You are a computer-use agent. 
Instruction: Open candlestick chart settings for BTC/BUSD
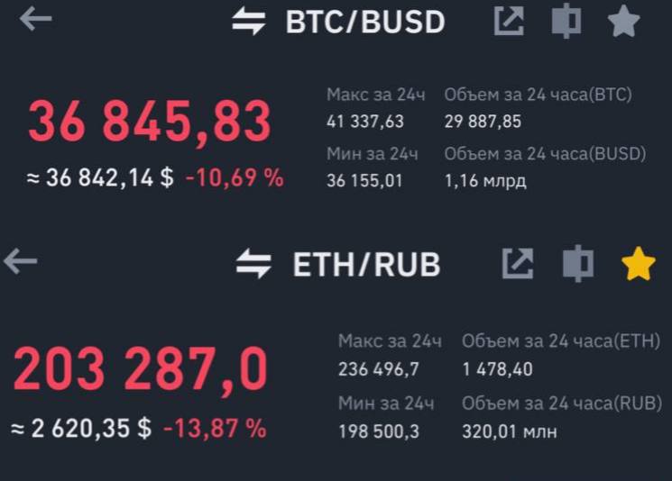pyautogui.click(x=566, y=21)
